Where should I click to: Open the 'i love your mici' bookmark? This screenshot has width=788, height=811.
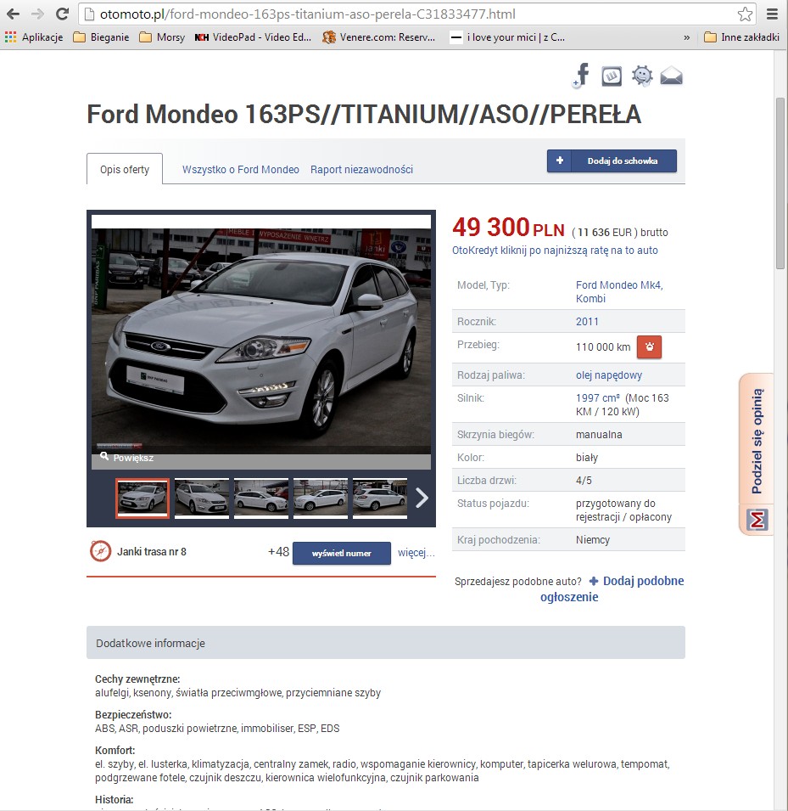click(507, 37)
